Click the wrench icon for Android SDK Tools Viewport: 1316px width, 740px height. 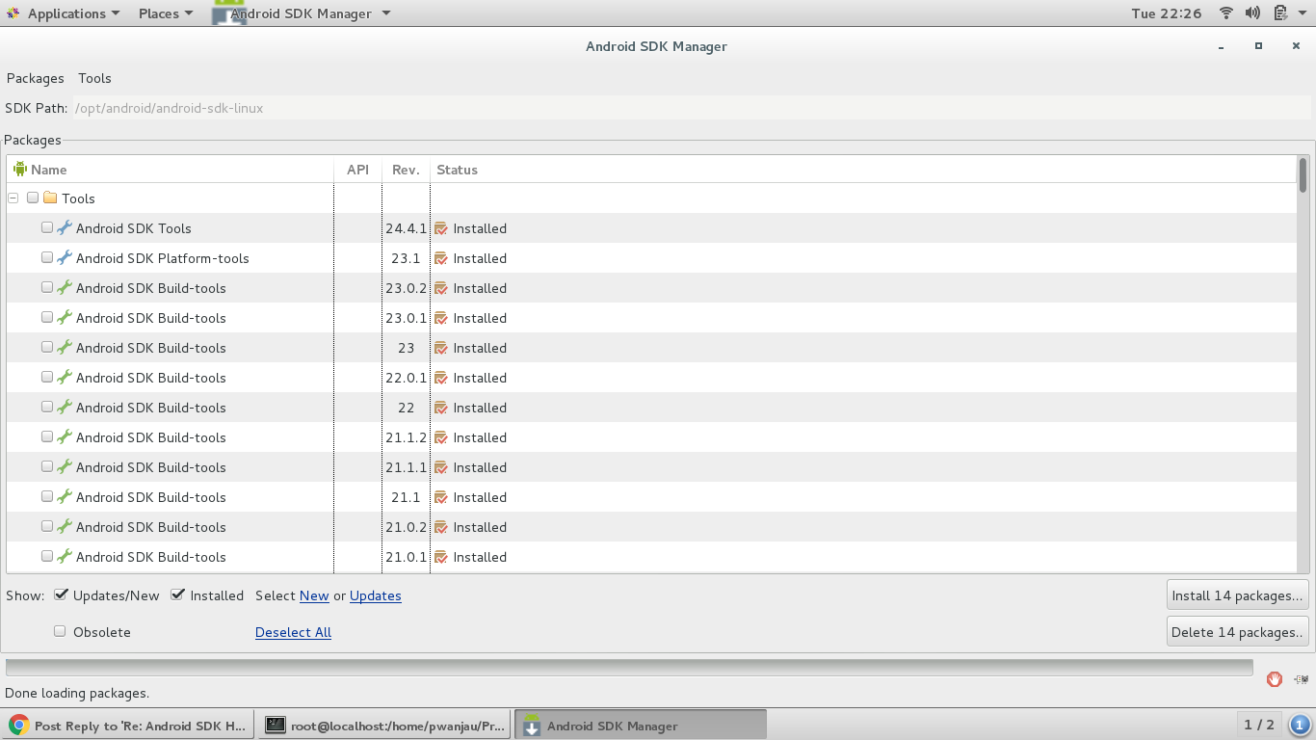pos(65,228)
